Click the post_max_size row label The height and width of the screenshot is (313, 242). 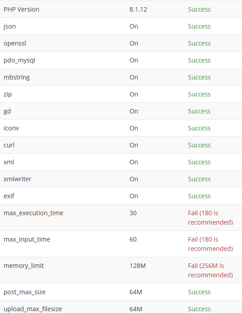[25, 292]
